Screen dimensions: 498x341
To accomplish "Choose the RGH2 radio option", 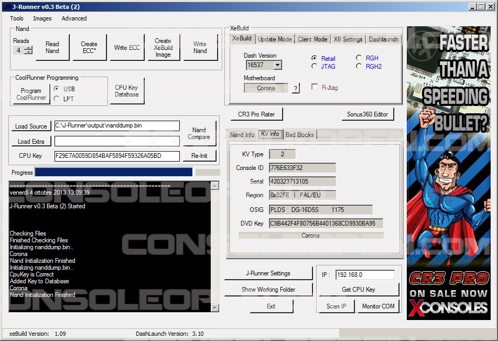I will pyautogui.click(x=359, y=67).
